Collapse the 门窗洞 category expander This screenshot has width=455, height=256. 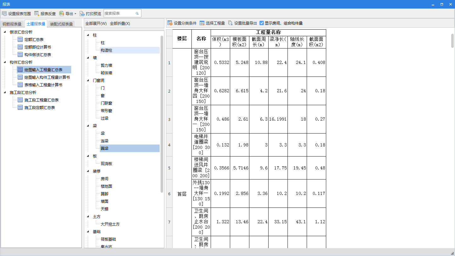(88, 80)
